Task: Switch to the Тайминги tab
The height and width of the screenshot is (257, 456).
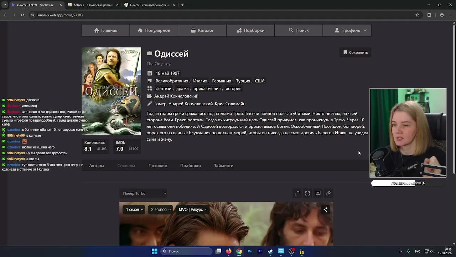Action: tap(224, 166)
